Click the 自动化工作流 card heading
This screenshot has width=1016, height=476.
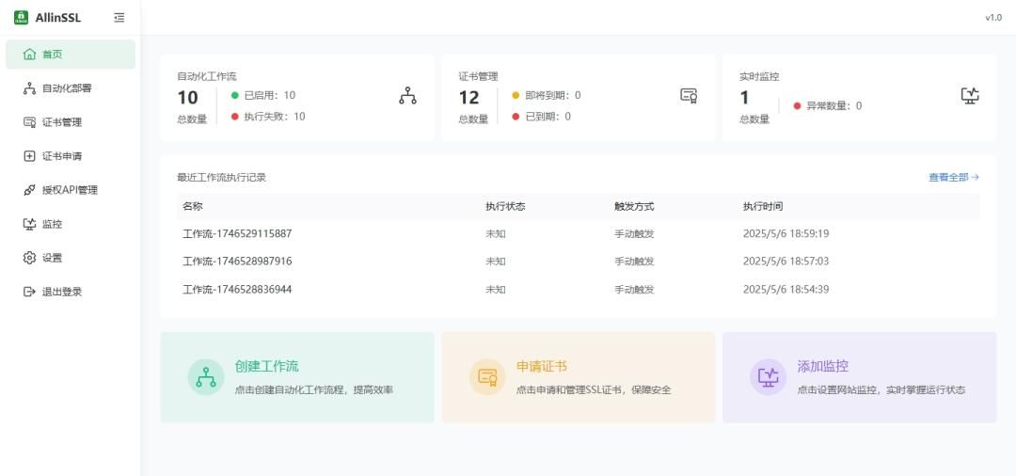pyautogui.click(x=207, y=76)
